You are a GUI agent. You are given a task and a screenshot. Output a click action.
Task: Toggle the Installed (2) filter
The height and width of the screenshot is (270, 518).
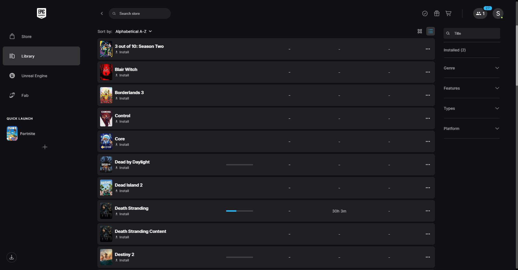[x=455, y=50]
